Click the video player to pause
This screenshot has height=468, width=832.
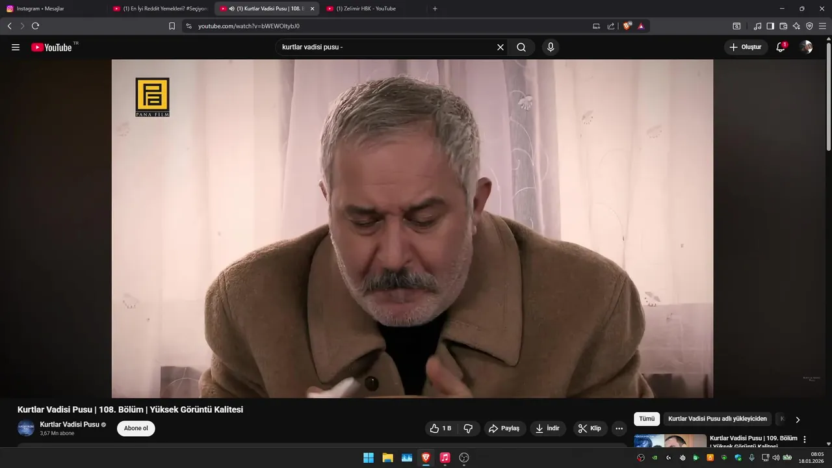click(x=412, y=228)
